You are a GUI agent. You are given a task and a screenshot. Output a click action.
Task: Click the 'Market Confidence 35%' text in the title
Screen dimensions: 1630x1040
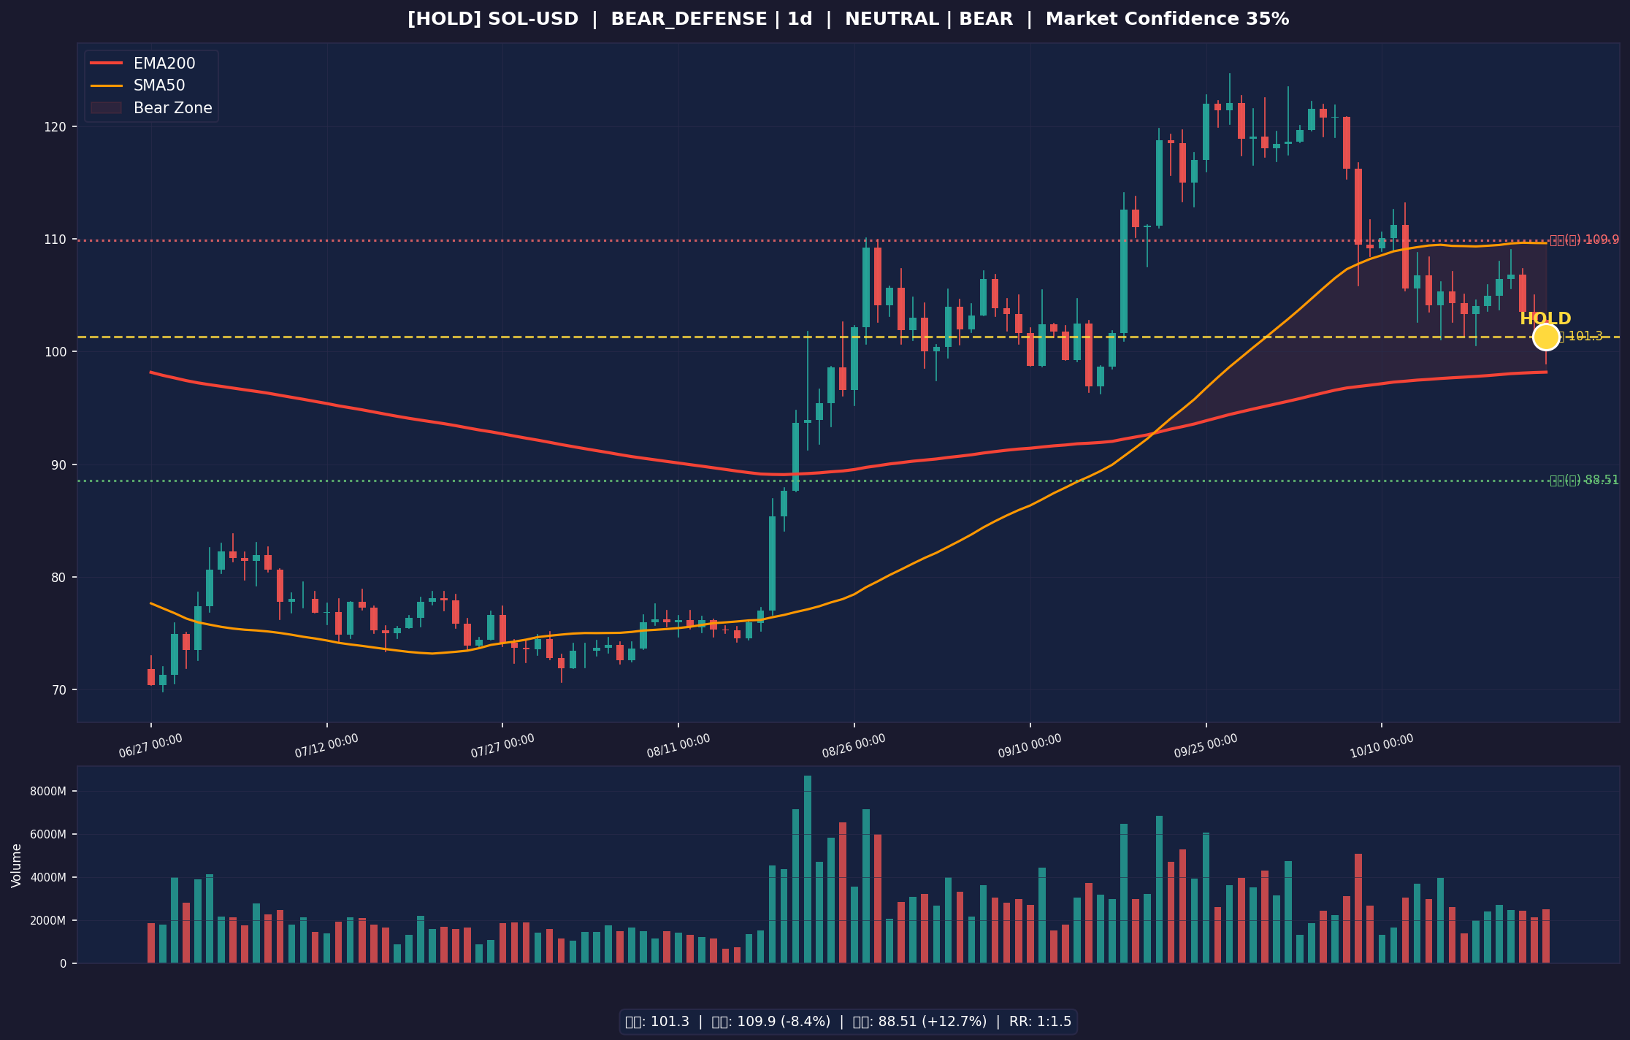1167,19
